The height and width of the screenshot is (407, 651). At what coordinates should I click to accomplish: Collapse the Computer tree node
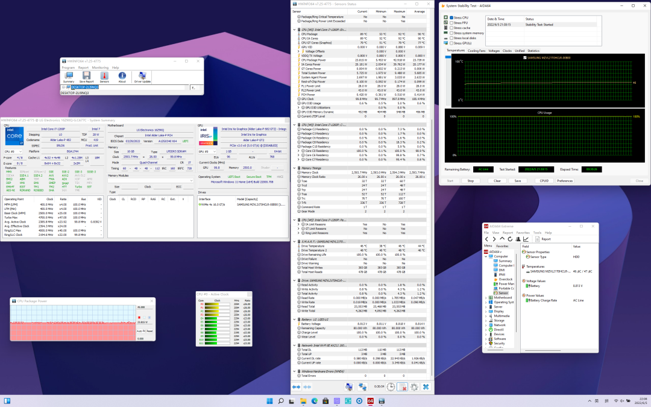pyautogui.click(x=486, y=256)
